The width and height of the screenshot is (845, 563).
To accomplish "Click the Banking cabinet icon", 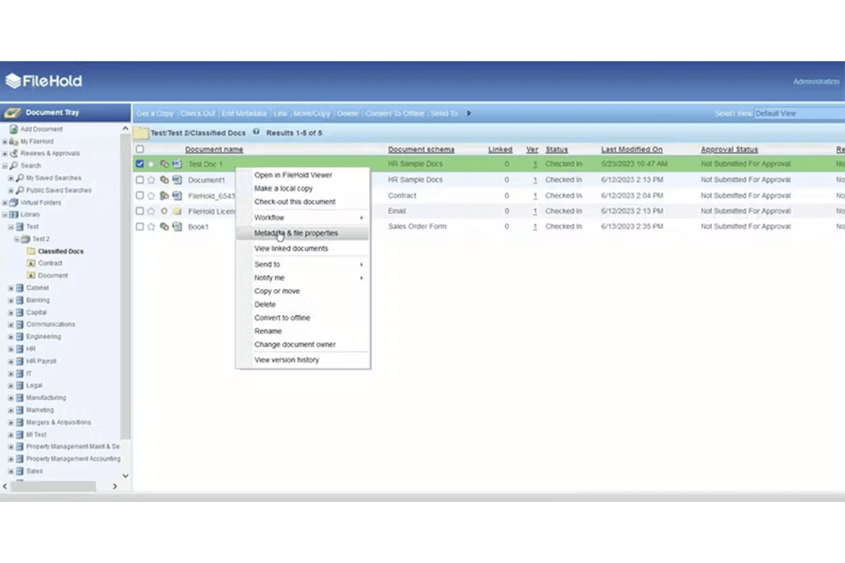I will (x=19, y=300).
